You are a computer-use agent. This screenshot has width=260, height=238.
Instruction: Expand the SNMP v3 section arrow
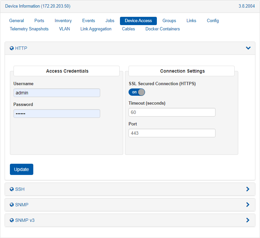point(248,220)
